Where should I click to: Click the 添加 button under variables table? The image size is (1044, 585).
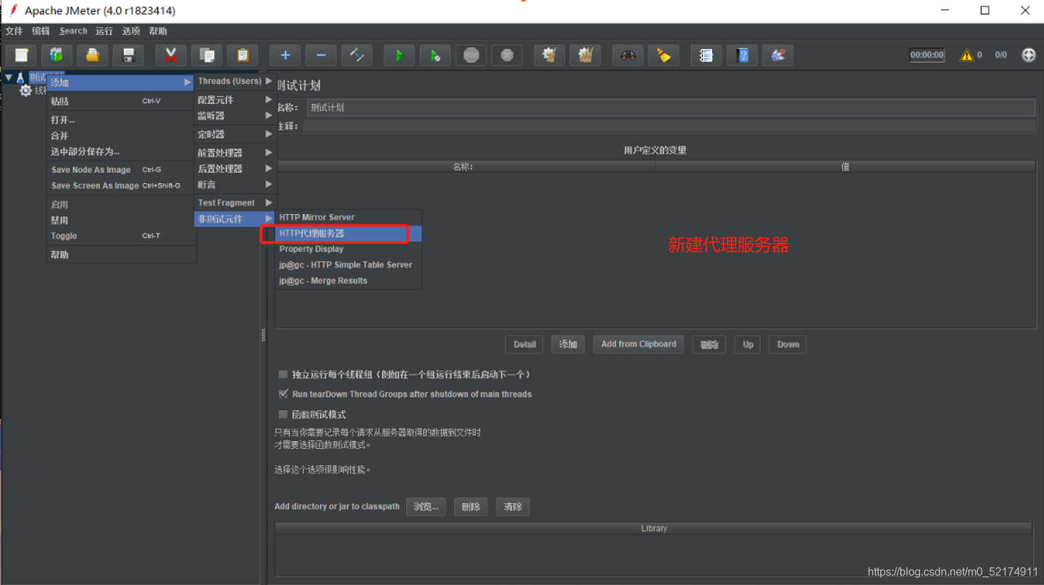click(x=568, y=344)
